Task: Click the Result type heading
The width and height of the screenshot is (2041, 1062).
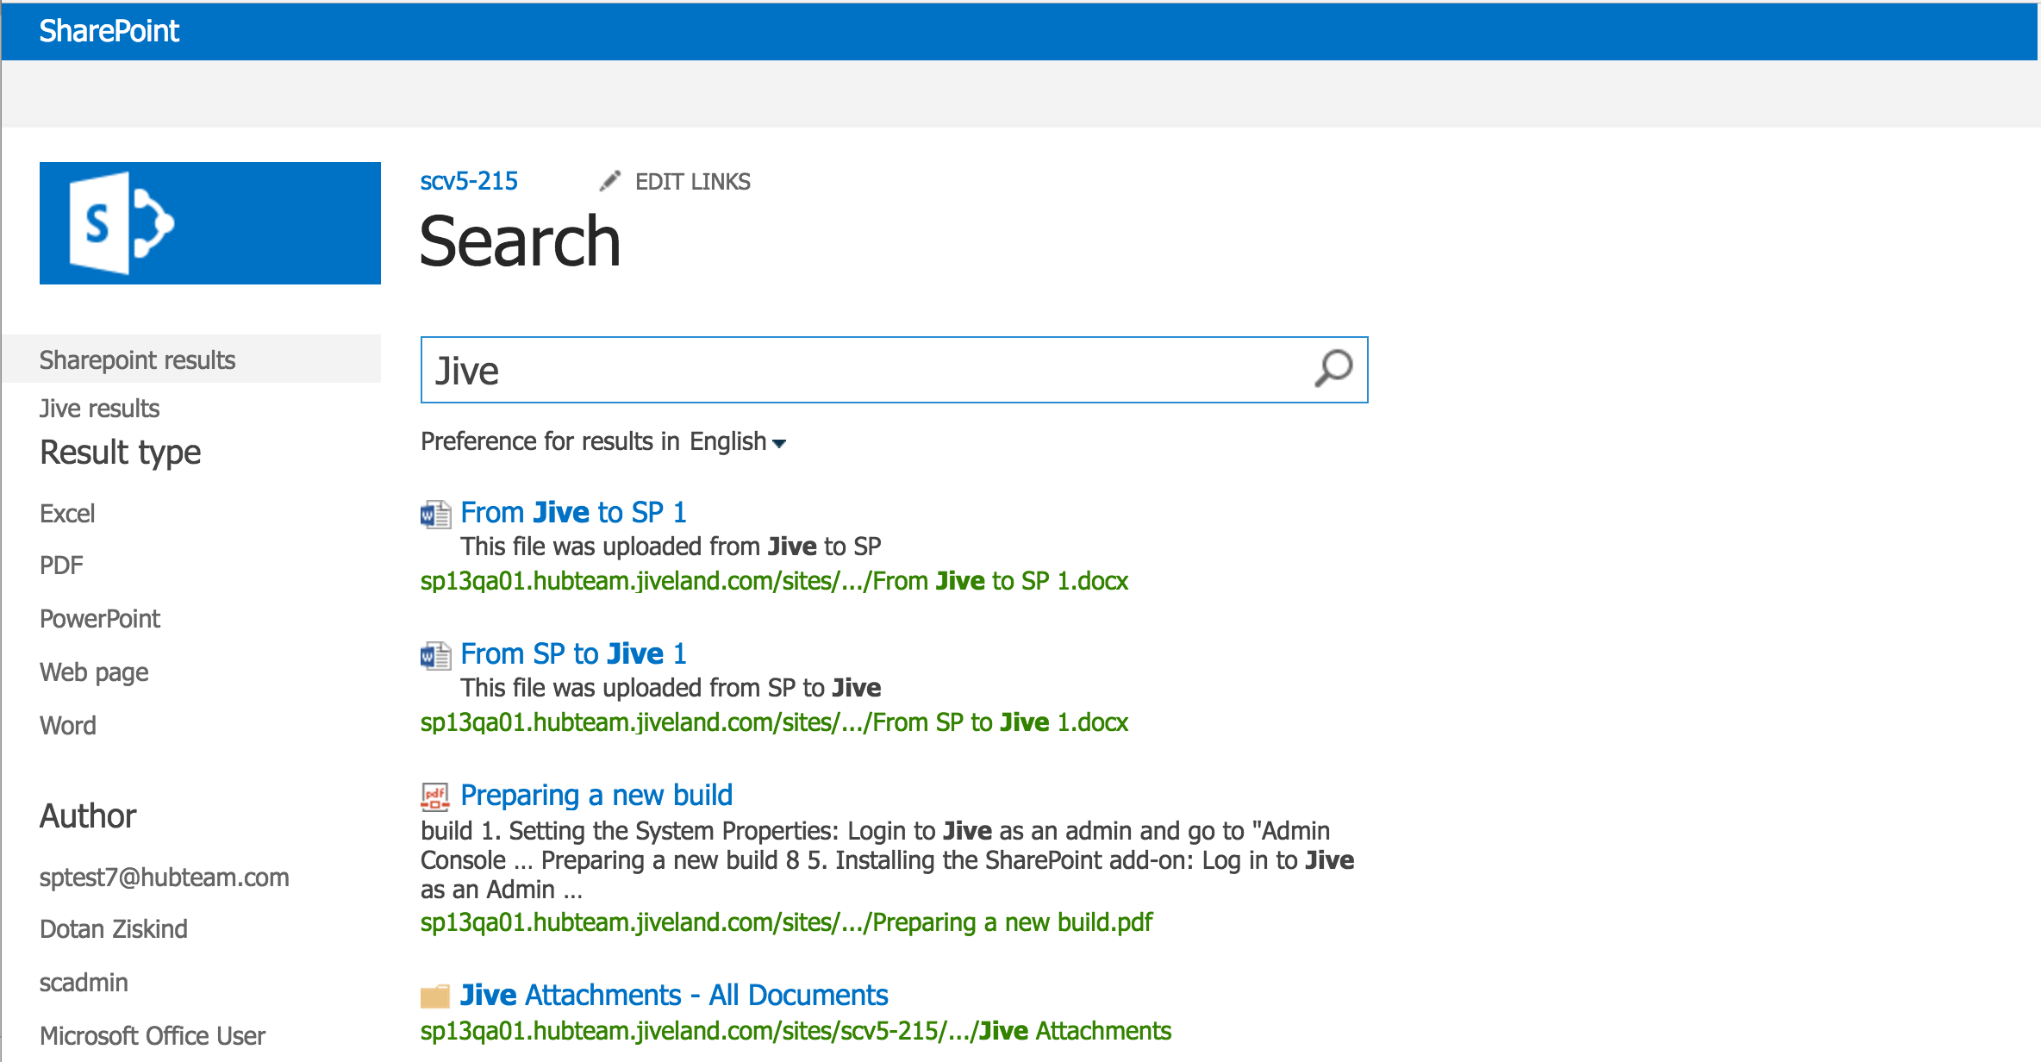Action: pyautogui.click(x=121, y=453)
